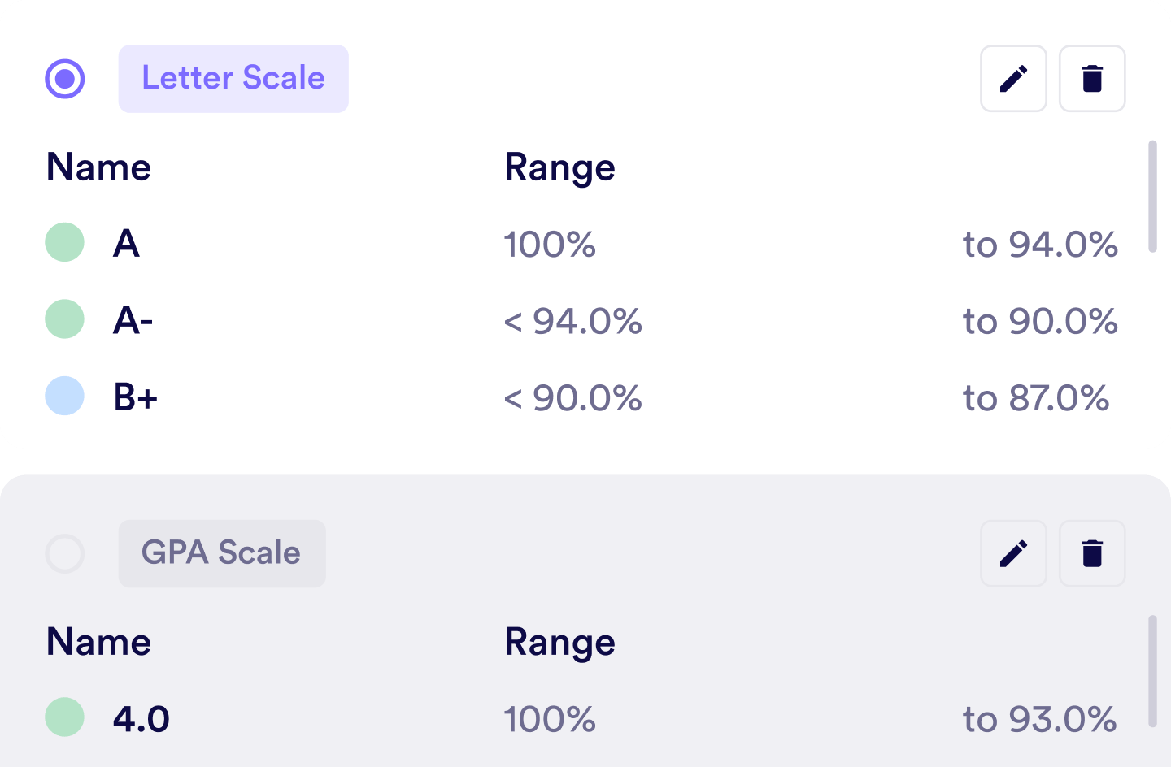Enable the GPA Scale as the default scale

point(65,554)
